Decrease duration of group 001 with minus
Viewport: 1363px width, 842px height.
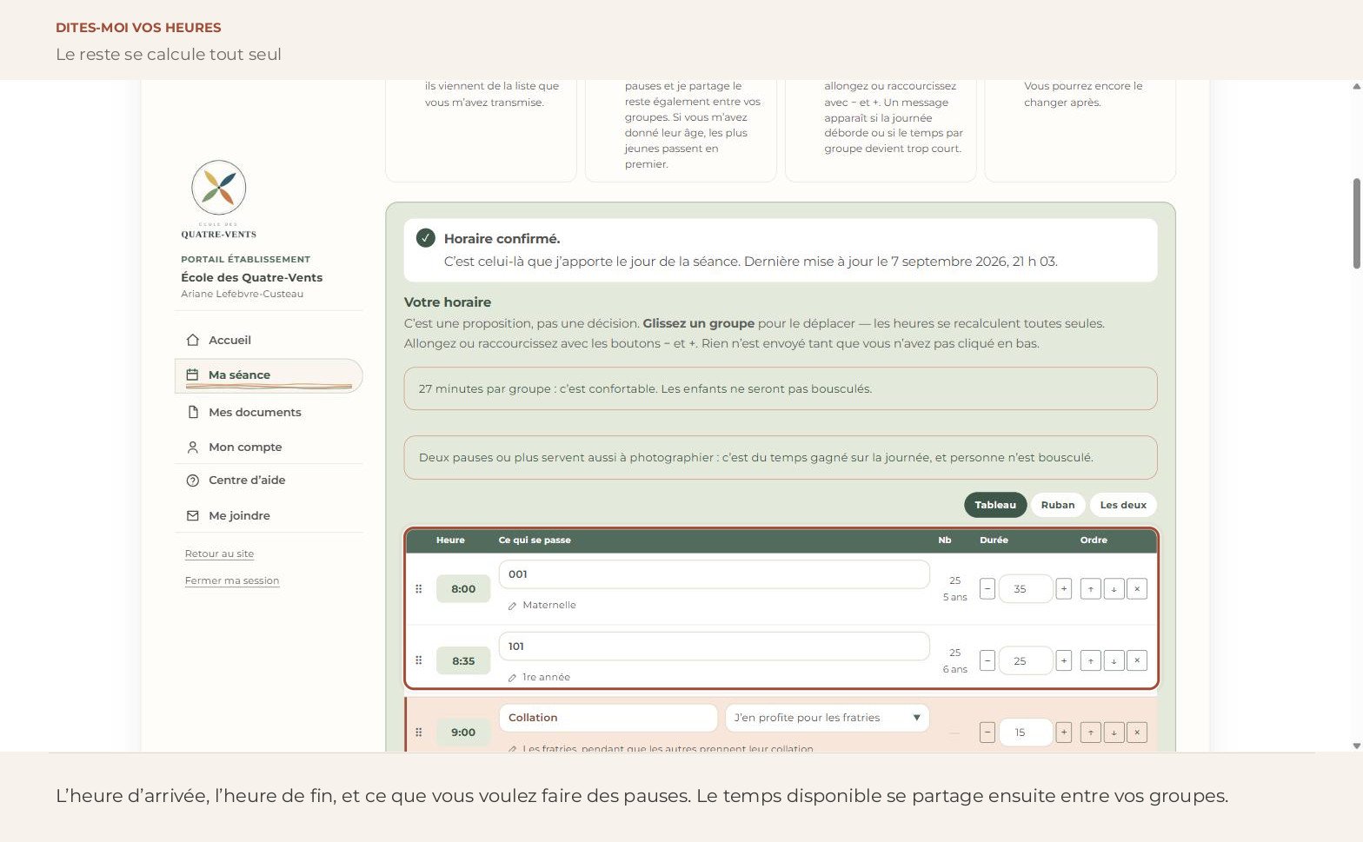click(987, 589)
